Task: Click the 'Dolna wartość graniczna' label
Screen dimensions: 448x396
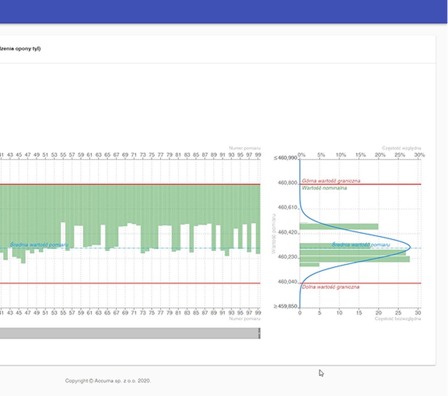Action: pos(330,287)
